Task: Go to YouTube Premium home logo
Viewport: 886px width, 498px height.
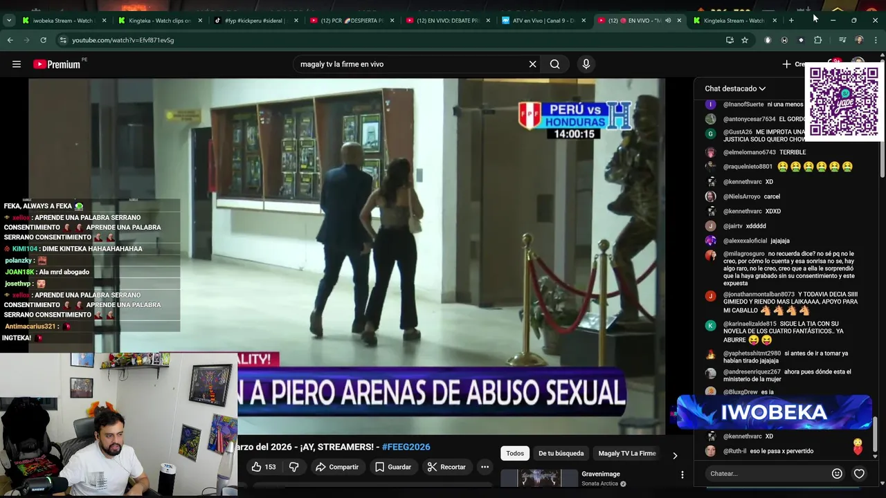Action: (57, 64)
